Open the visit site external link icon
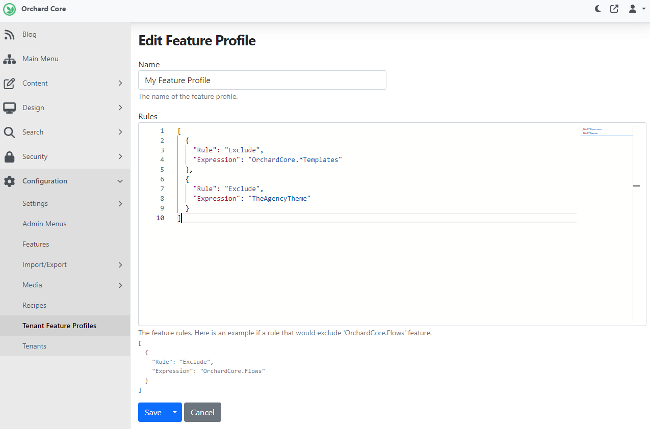The height and width of the screenshot is (429, 650). point(614,9)
